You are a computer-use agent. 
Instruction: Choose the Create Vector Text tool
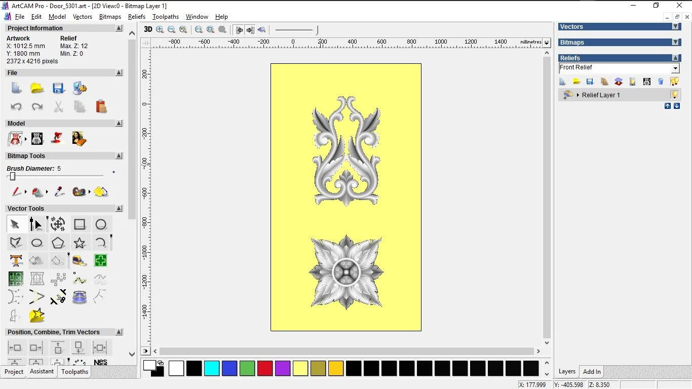pos(16,261)
